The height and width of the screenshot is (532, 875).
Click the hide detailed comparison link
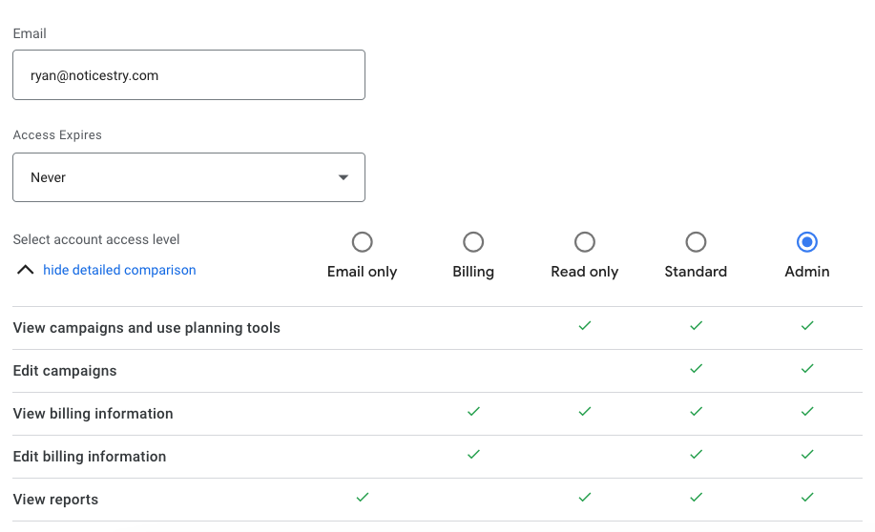coord(119,270)
